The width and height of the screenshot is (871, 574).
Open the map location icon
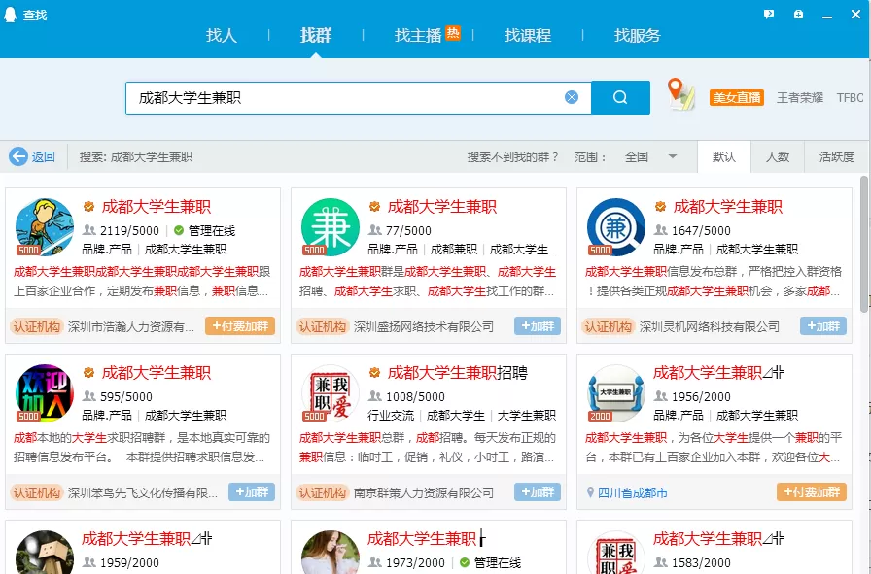point(681,95)
